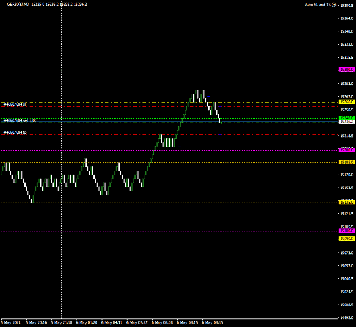Screen dimensions: 356x327
Task: Click the 15315.5 price scale value
Action: pyautogui.click(x=347, y=58)
